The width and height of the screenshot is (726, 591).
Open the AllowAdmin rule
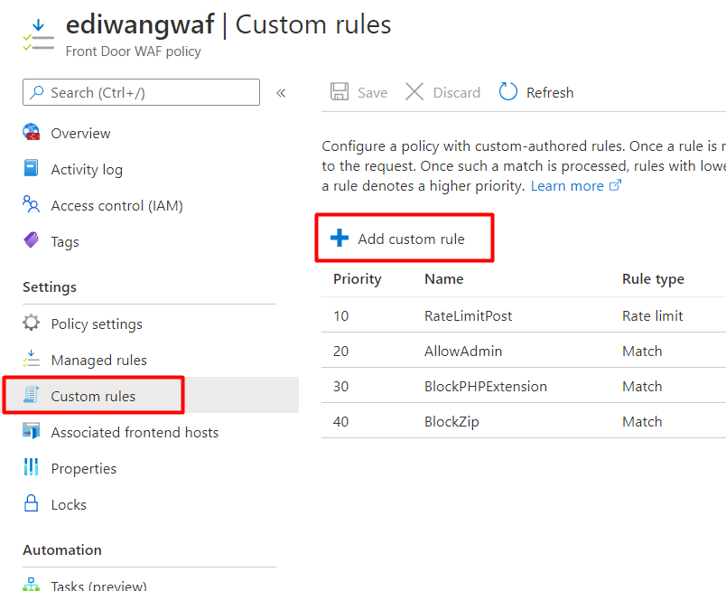coord(463,351)
